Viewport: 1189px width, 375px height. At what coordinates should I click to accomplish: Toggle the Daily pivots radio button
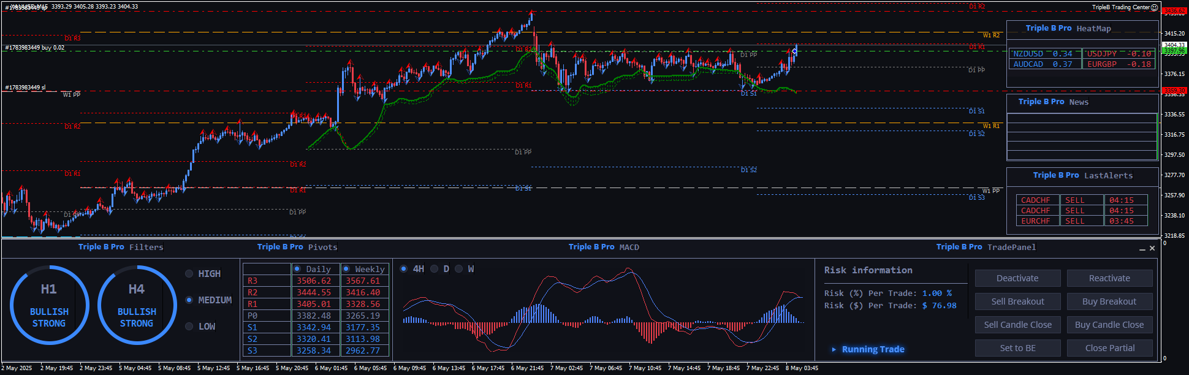(x=297, y=269)
